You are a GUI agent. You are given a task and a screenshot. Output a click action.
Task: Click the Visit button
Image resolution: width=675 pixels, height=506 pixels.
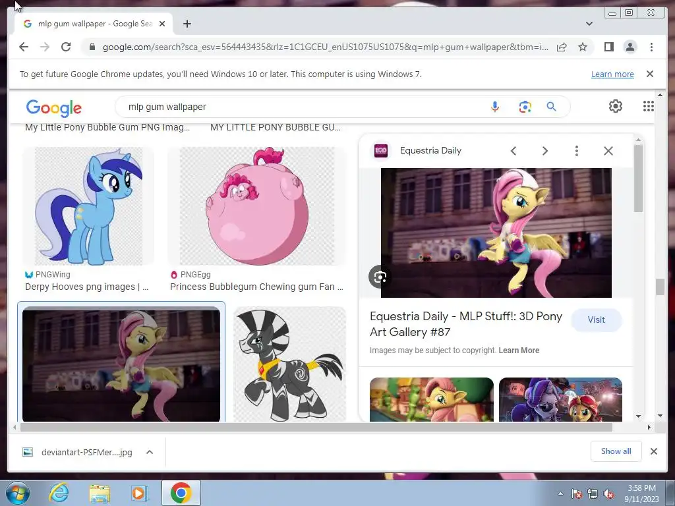[596, 320]
